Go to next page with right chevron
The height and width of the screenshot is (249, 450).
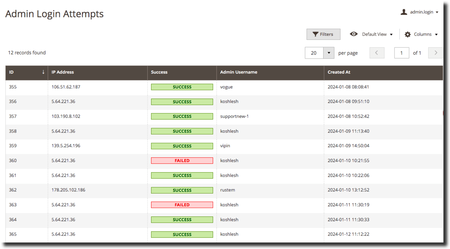435,53
